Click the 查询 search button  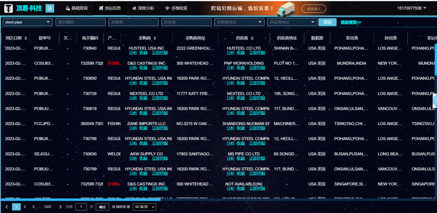pos(327,22)
